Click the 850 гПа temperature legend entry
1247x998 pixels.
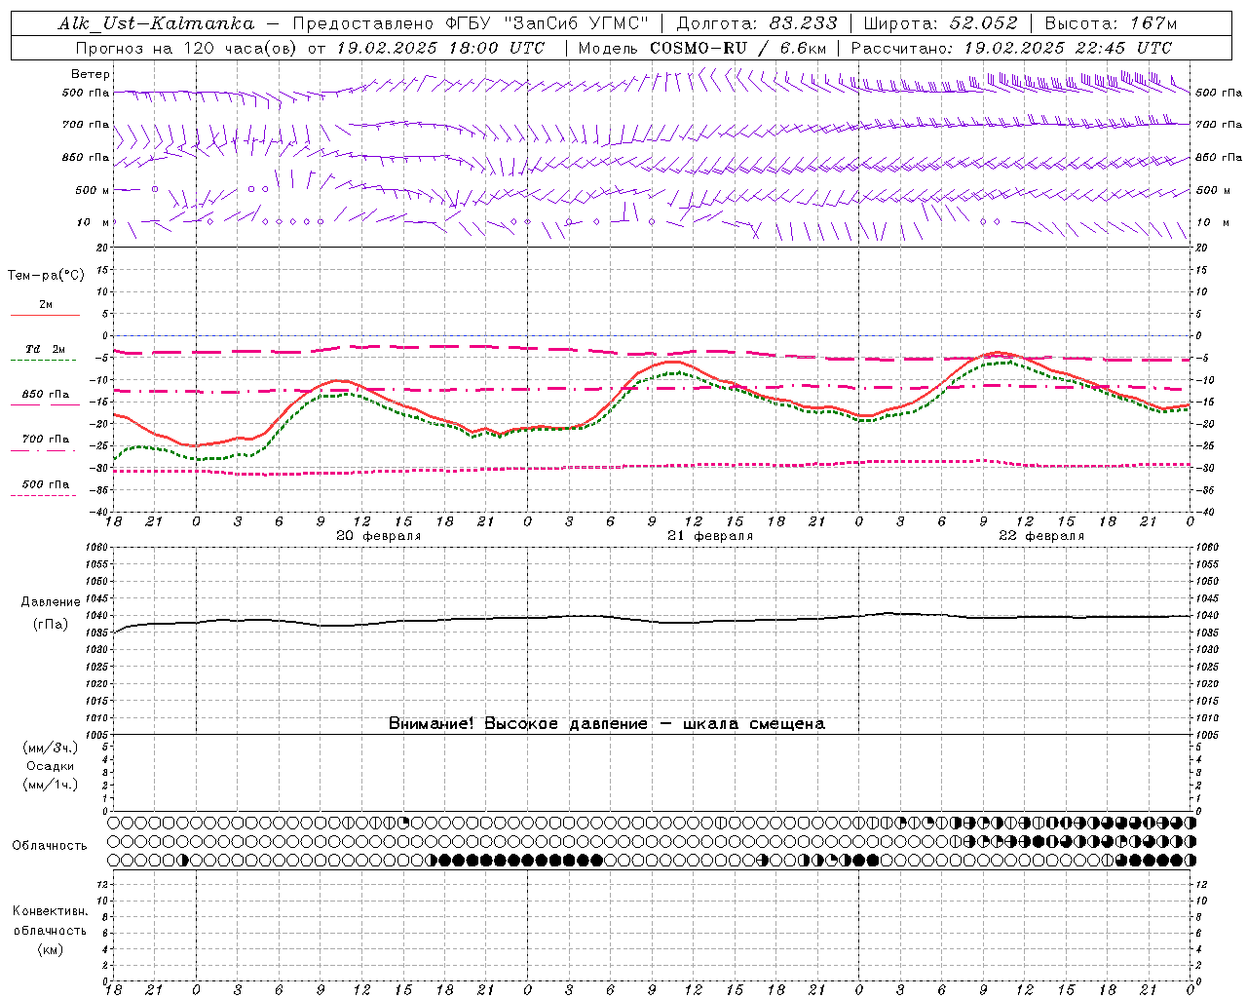click(46, 395)
